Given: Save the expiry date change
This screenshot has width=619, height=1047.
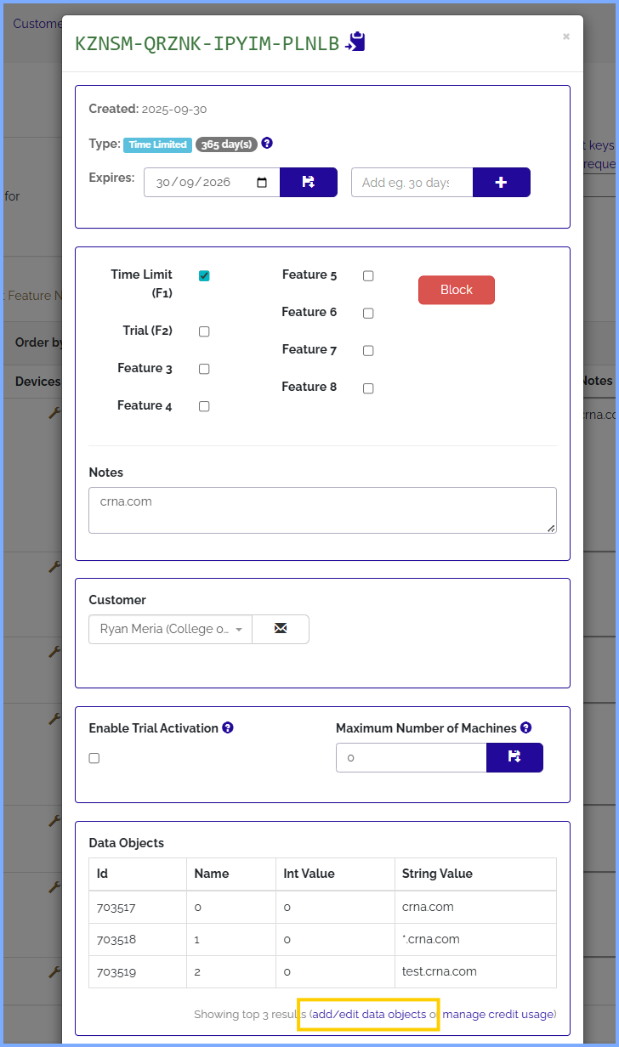Looking at the screenshot, I should 308,183.
